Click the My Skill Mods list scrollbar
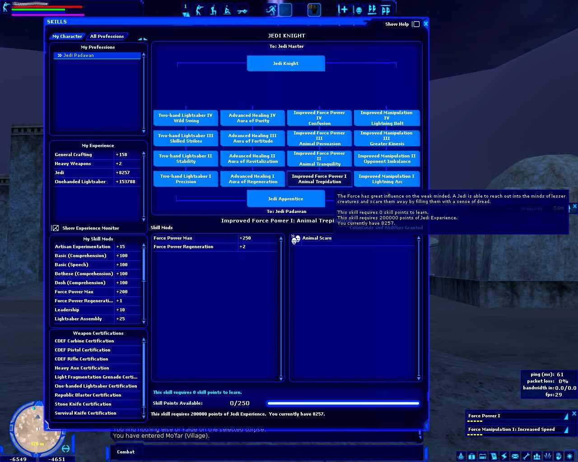 tap(144, 283)
